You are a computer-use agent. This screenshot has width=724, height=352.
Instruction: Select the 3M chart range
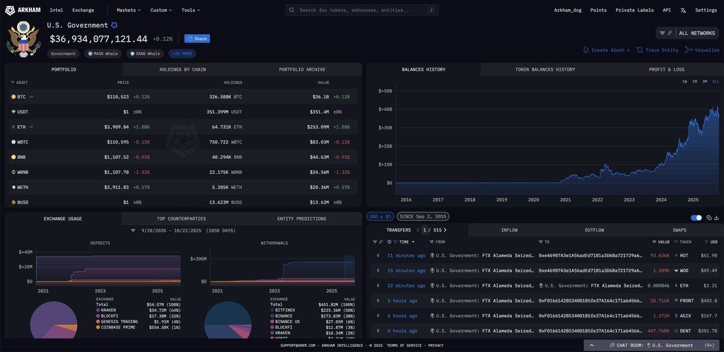705,81
